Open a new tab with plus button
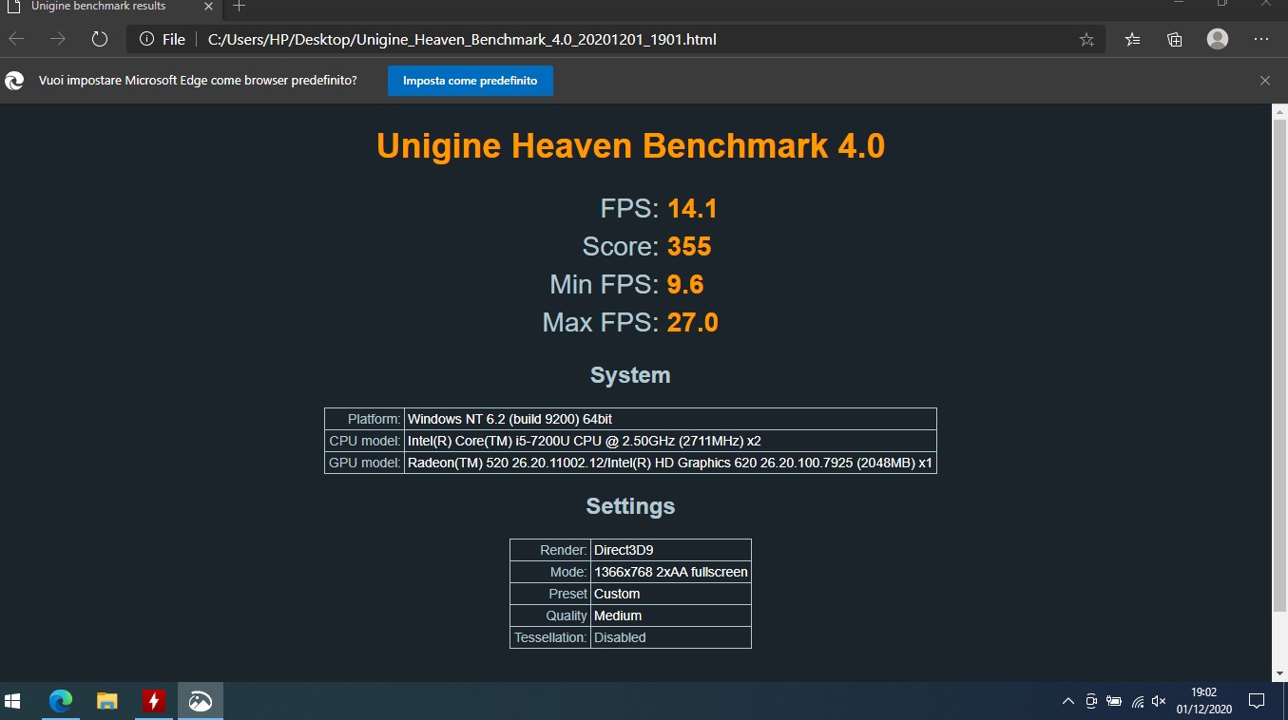The width and height of the screenshot is (1288, 720). [x=240, y=6]
